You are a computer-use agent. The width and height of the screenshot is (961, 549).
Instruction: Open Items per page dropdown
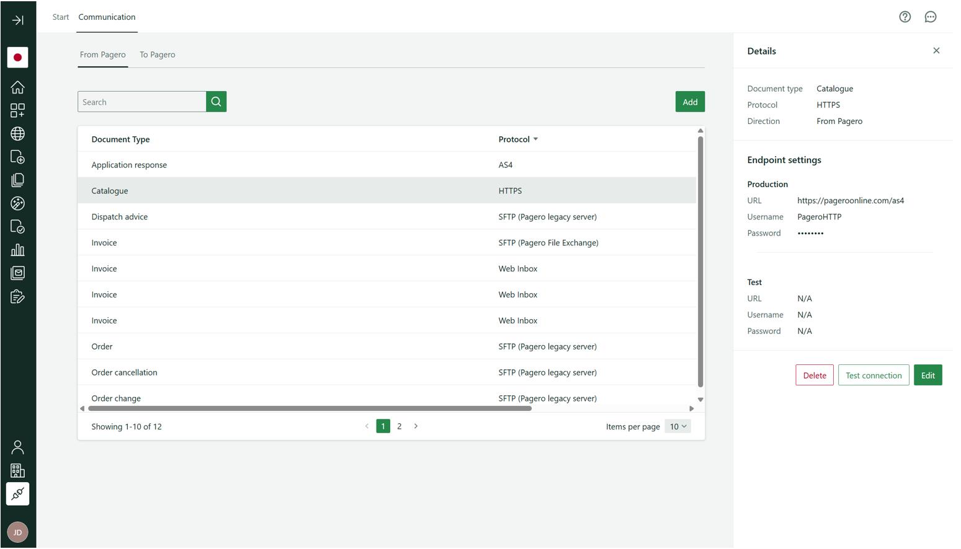[x=677, y=426]
